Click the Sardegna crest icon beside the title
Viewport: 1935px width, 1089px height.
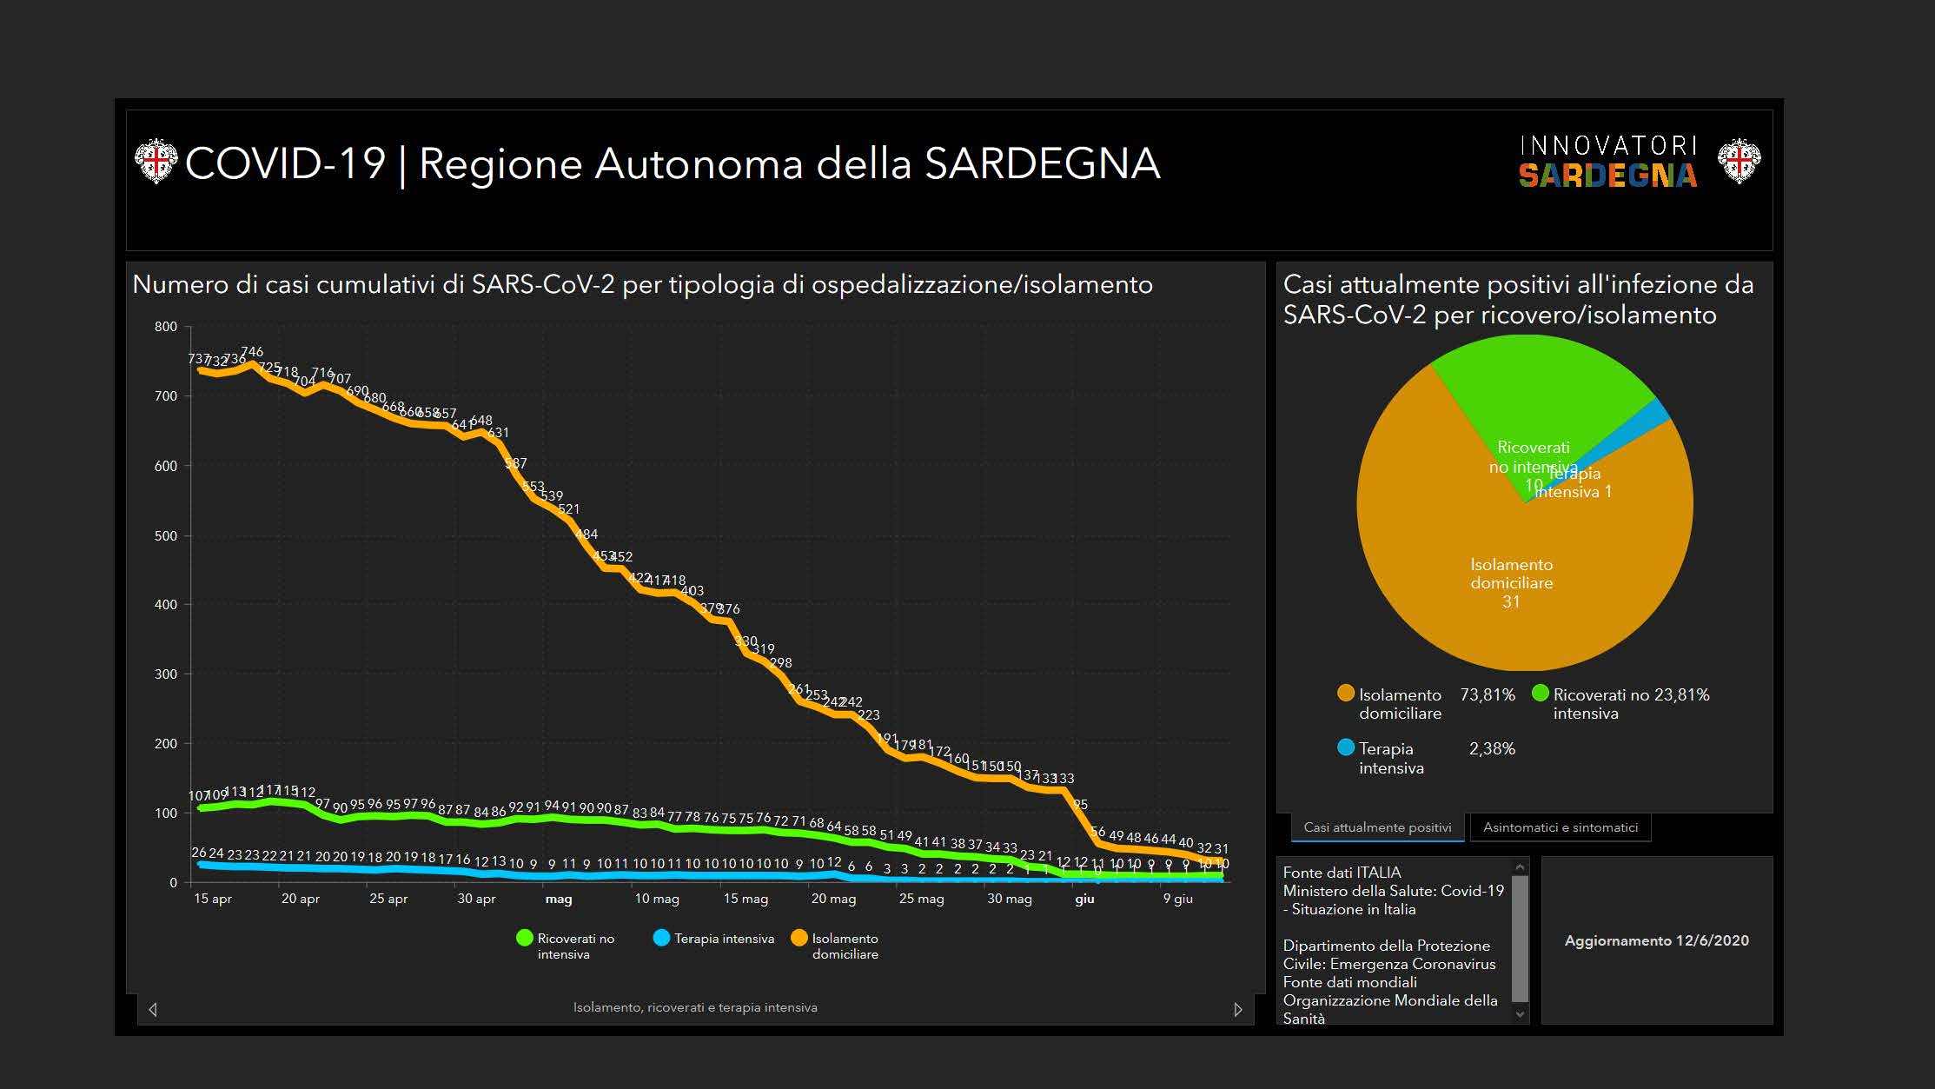(156, 162)
